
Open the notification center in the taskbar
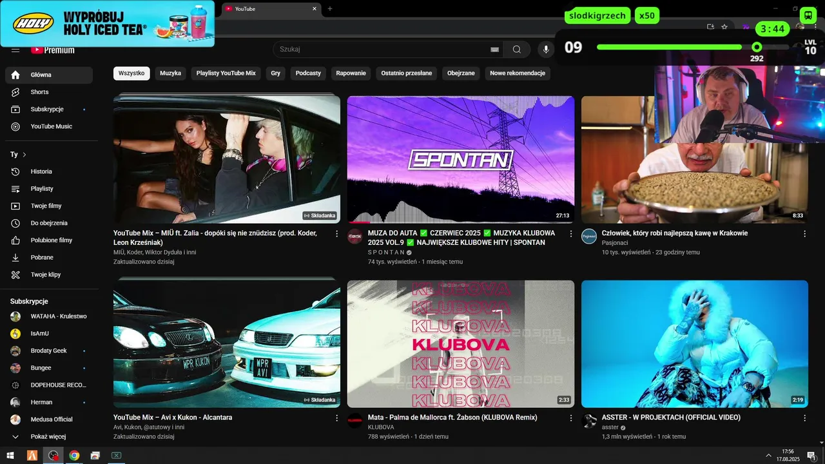[811, 456]
